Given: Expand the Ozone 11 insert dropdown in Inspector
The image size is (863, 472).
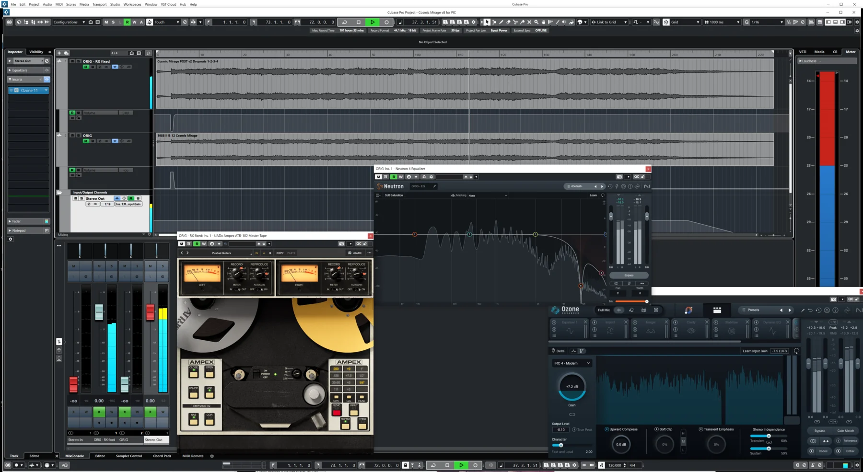Looking at the screenshot, I should tap(46, 90).
